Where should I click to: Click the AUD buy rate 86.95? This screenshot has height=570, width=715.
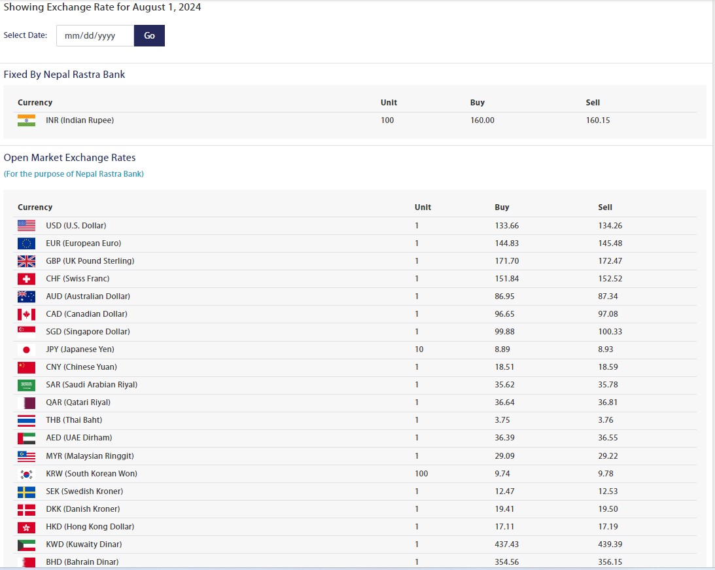[504, 296]
